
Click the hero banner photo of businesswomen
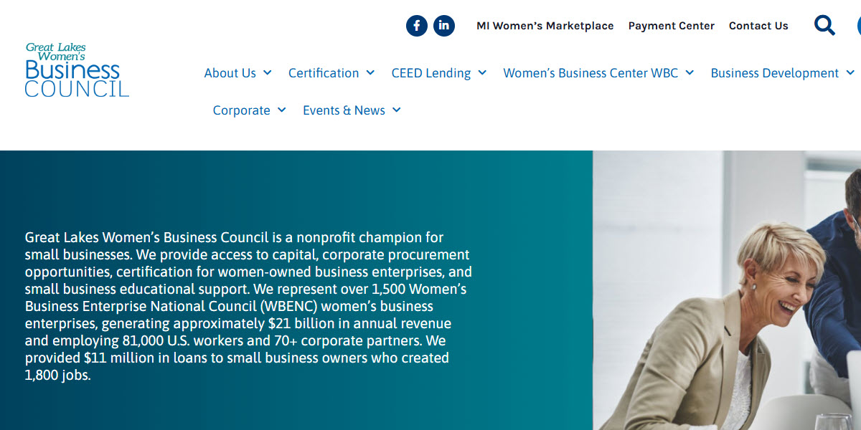[x=725, y=287]
